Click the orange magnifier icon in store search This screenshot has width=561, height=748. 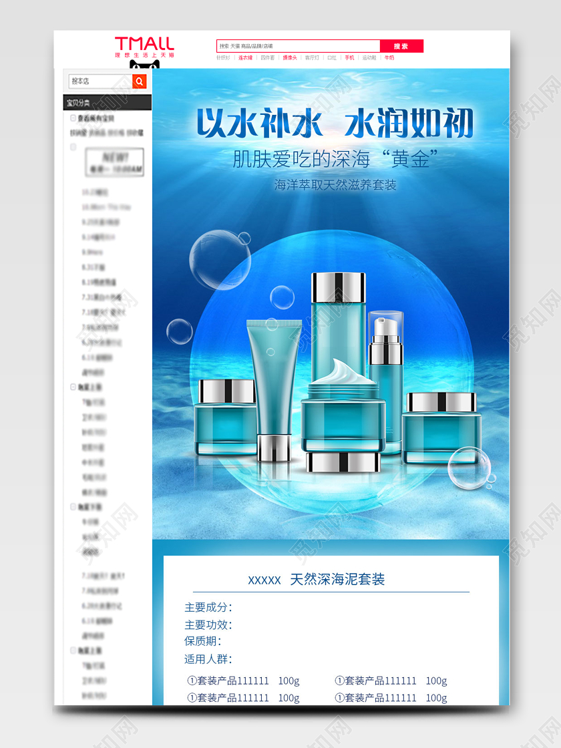click(138, 81)
